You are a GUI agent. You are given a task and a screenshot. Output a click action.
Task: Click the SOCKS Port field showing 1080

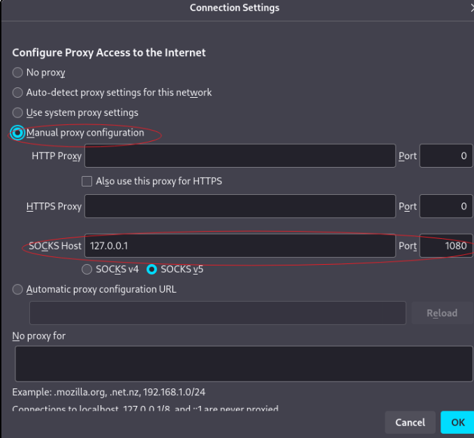tap(446, 246)
